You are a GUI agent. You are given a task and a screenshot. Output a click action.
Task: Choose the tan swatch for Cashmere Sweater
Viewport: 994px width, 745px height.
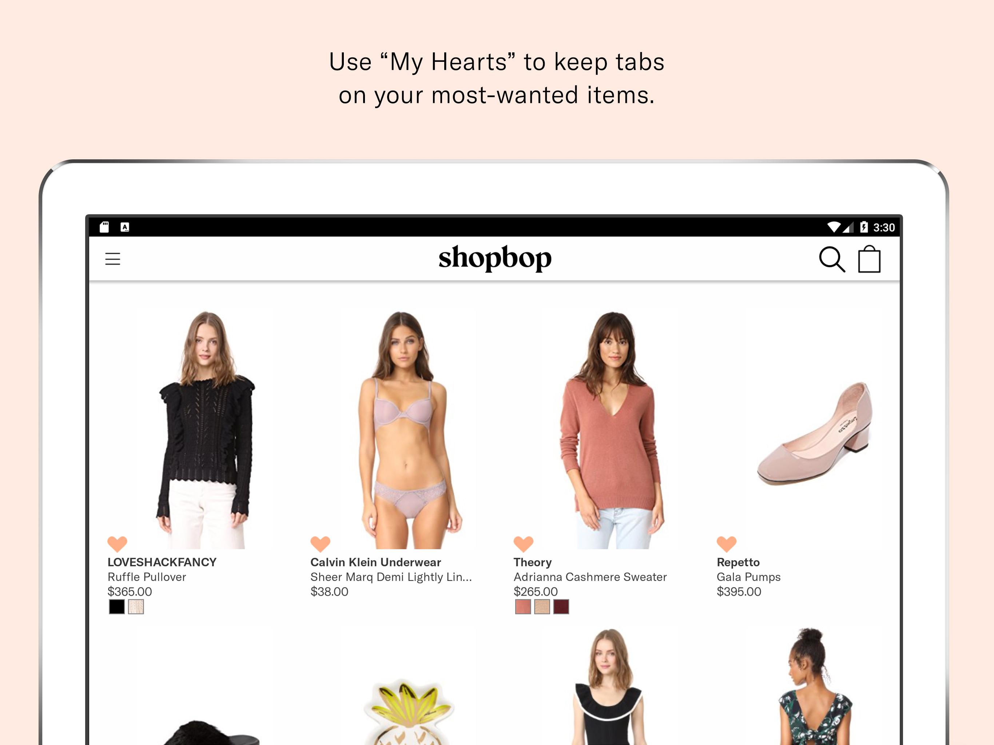click(542, 607)
